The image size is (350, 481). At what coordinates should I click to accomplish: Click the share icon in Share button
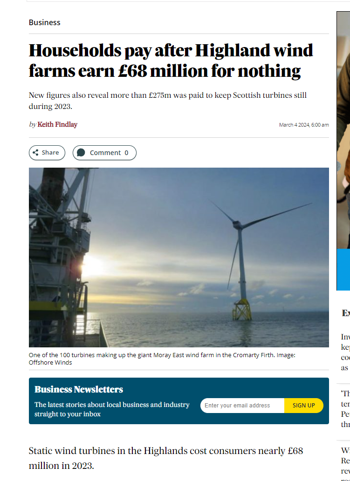coord(35,152)
